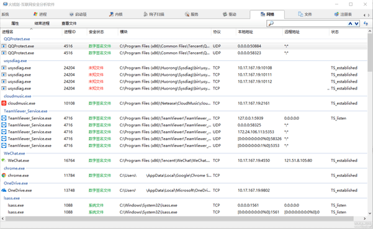Image resolution: width=373 pixels, height=229 pixels.
Task: Click local address 10.17.167.19:9802
Action: coord(254,191)
